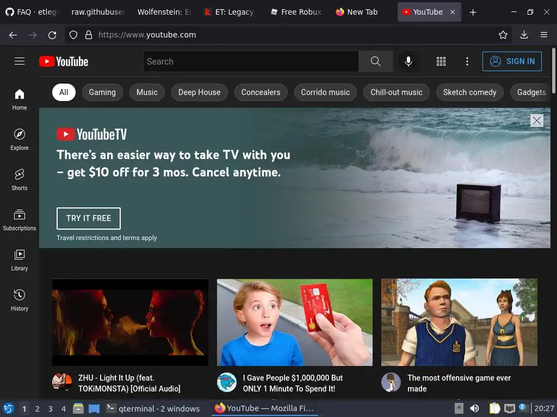Switch to Free Robux tab

point(296,12)
